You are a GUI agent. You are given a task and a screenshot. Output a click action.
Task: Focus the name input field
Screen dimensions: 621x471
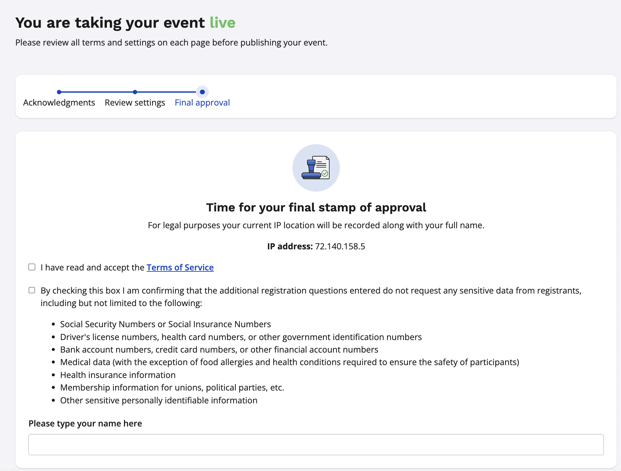point(316,445)
